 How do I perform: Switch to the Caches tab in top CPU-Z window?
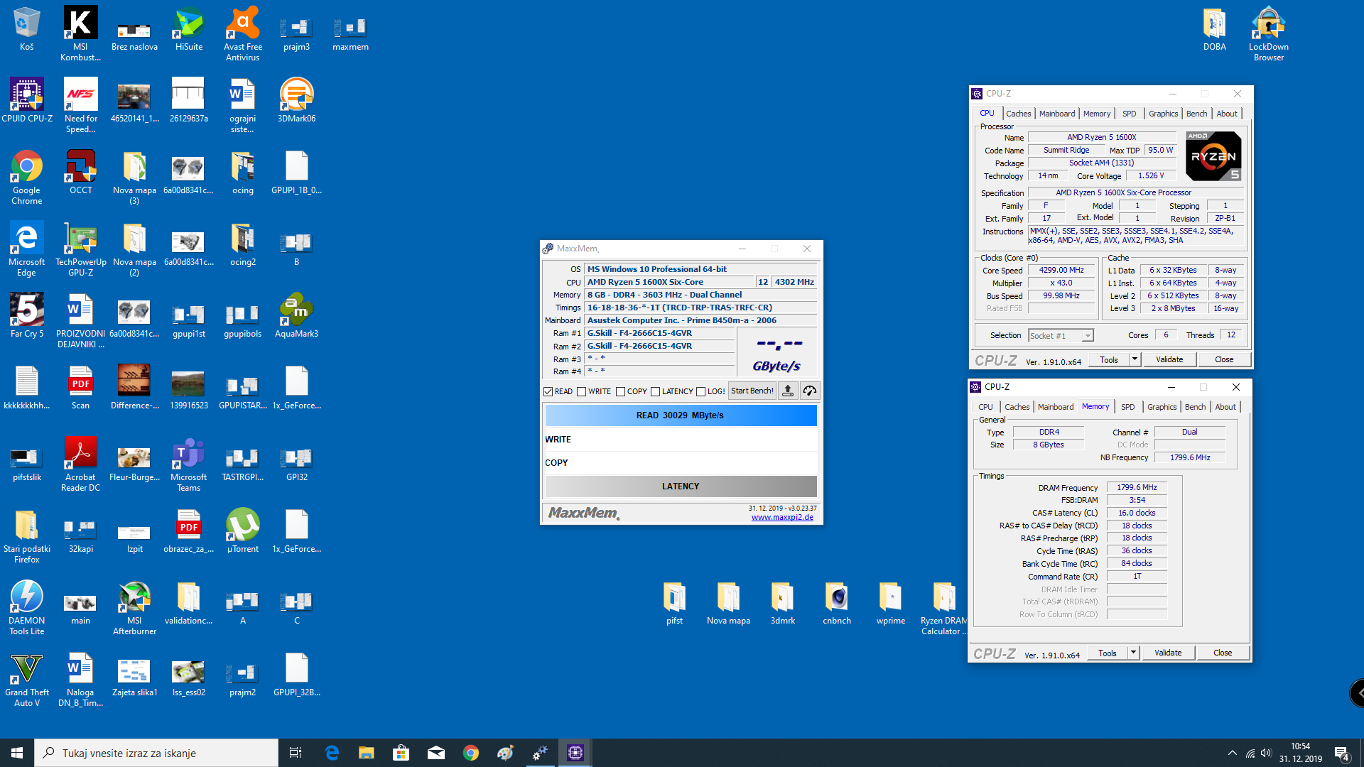[x=1018, y=114]
